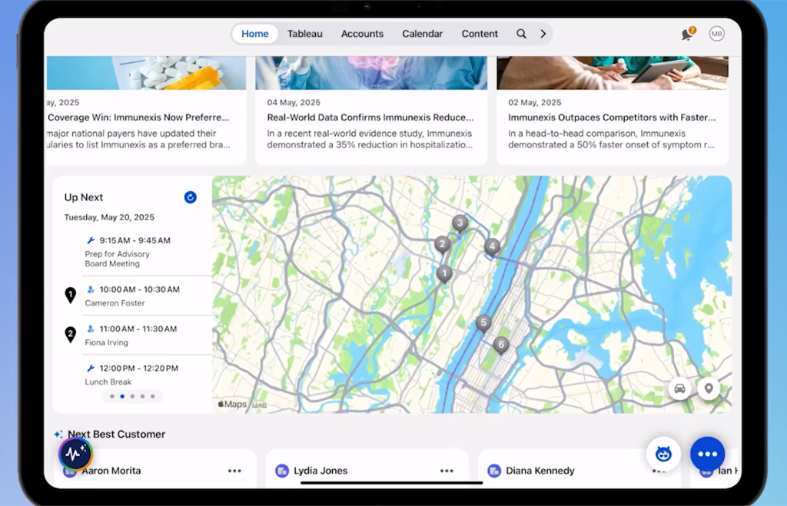Image resolution: width=787 pixels, height=506 pixels.
Task: Open the voice pulse AI button
Action: point(75,453)
